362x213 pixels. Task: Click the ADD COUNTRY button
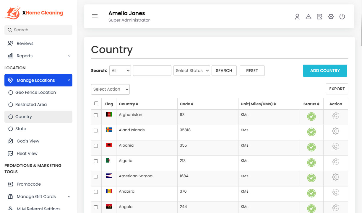click(x=325, y=71)
